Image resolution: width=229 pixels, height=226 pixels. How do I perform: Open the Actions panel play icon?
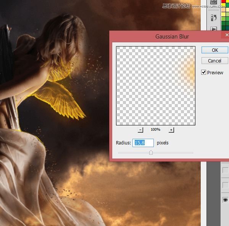[x=214, y=29]
